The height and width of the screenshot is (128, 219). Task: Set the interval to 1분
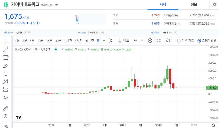pyautogui.click(x=17, y=41)
